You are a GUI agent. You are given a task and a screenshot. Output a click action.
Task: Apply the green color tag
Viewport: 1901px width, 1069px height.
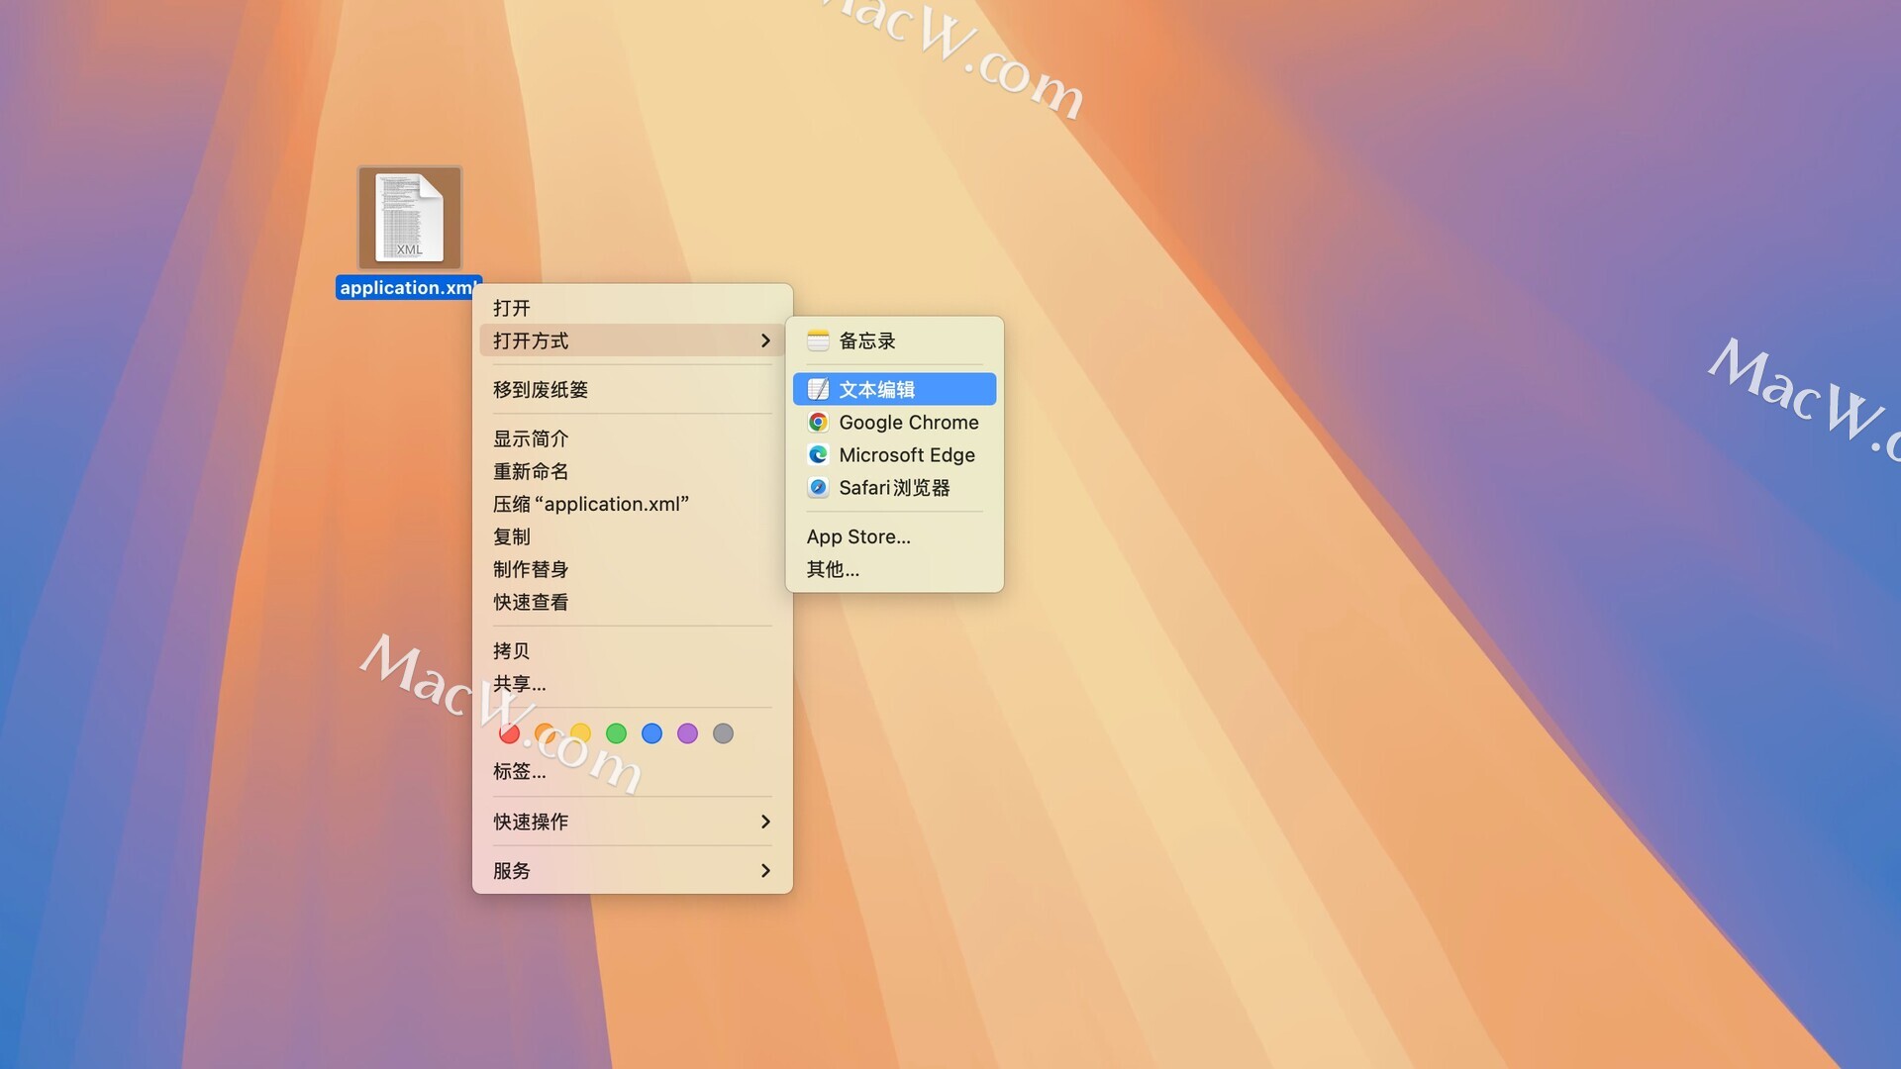coord(616,733)
